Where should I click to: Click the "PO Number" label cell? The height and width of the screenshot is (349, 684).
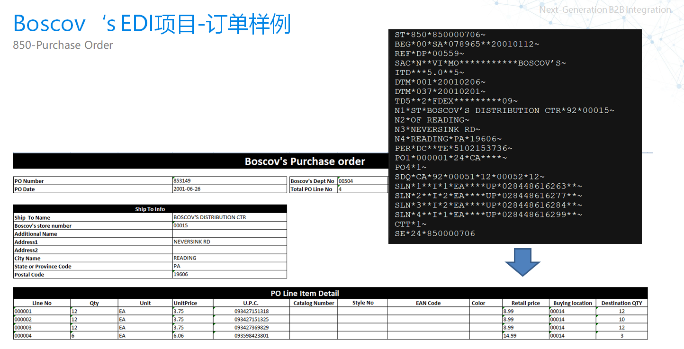click(93, 181)
